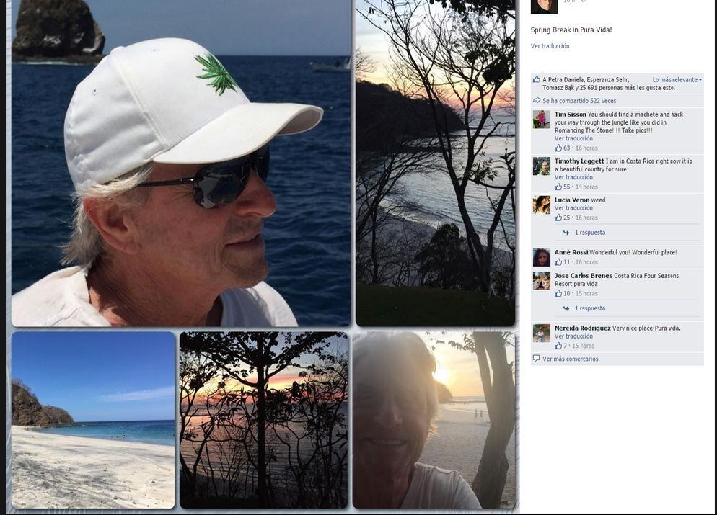Click "Se ha compartido 522 veces" link
Viewport: 717px width, 515px height.
pos(579,101)
